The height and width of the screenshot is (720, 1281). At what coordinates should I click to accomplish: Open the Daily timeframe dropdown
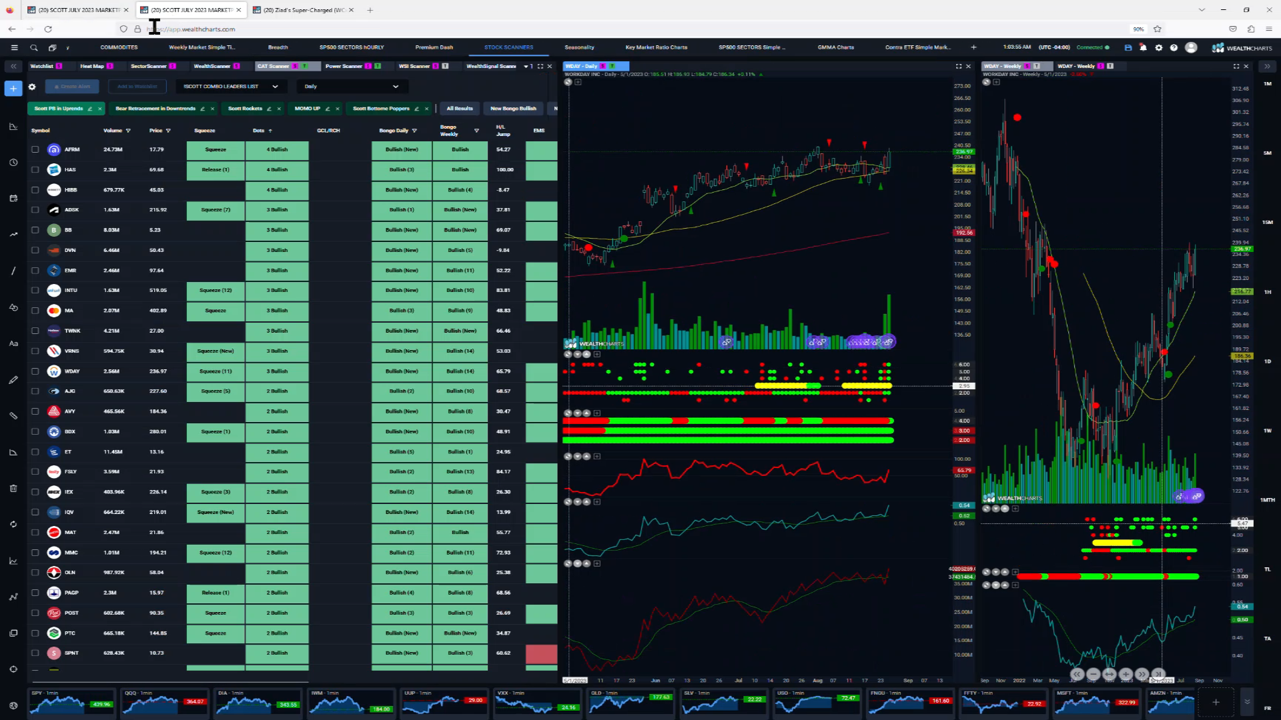pyautogui.click(x=352, y=87)
